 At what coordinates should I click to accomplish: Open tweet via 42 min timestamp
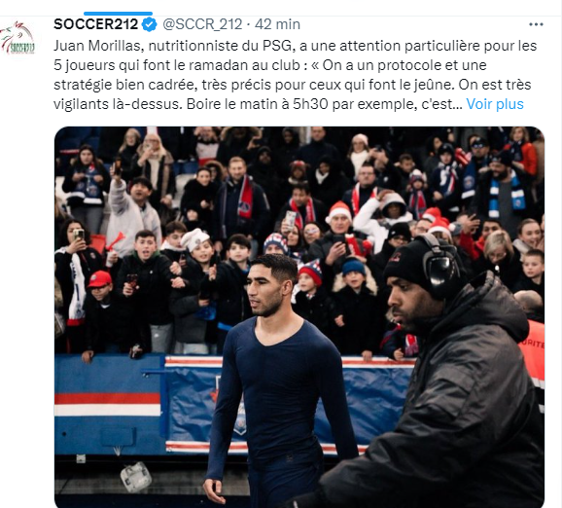pyautogui.click(x=277, y=24)
